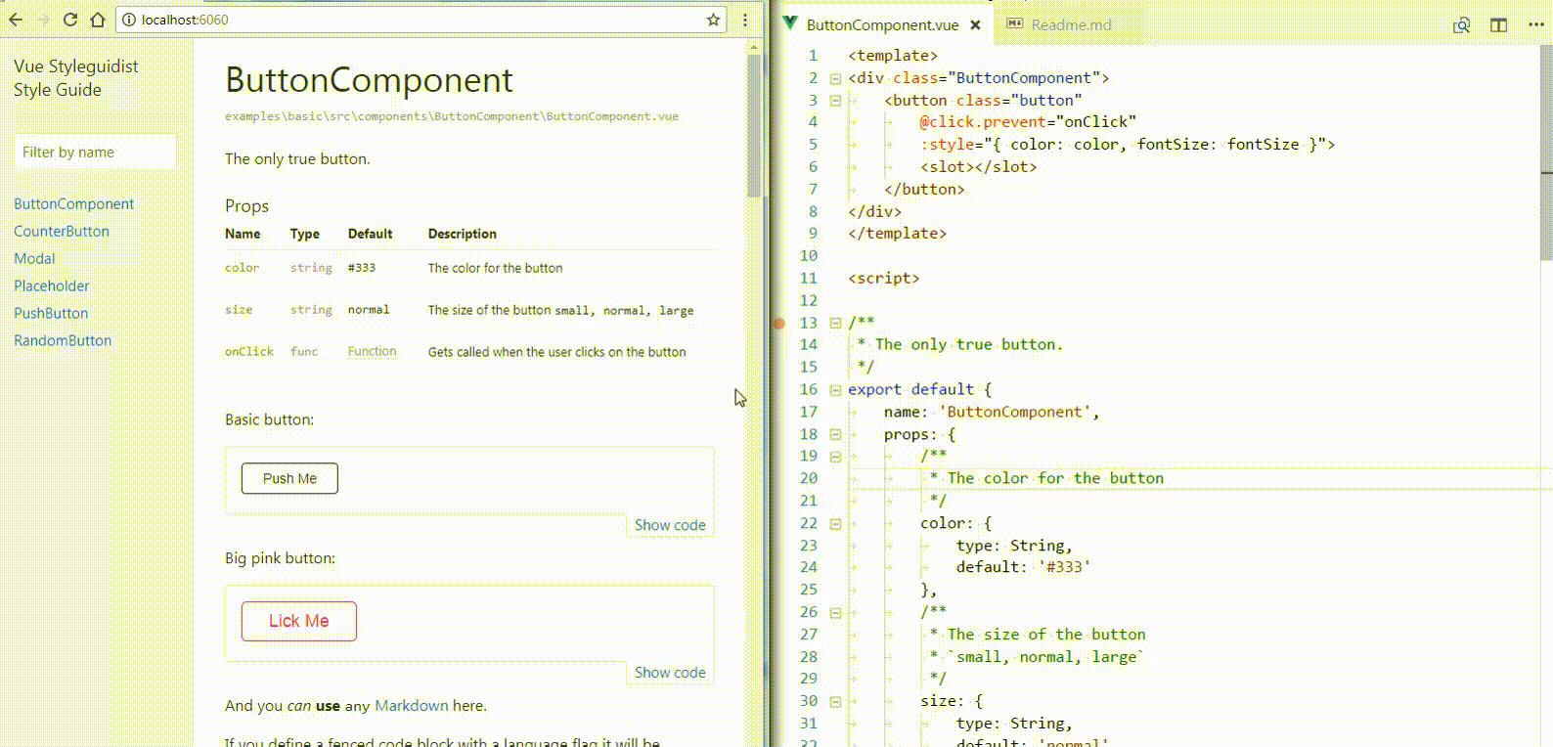Fold props block at line 18

(835, 434)
